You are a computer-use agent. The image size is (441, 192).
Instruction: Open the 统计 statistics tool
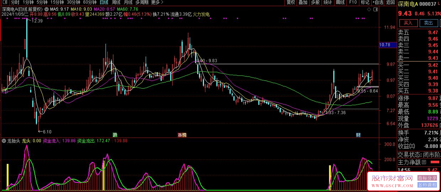coord(327,2)
